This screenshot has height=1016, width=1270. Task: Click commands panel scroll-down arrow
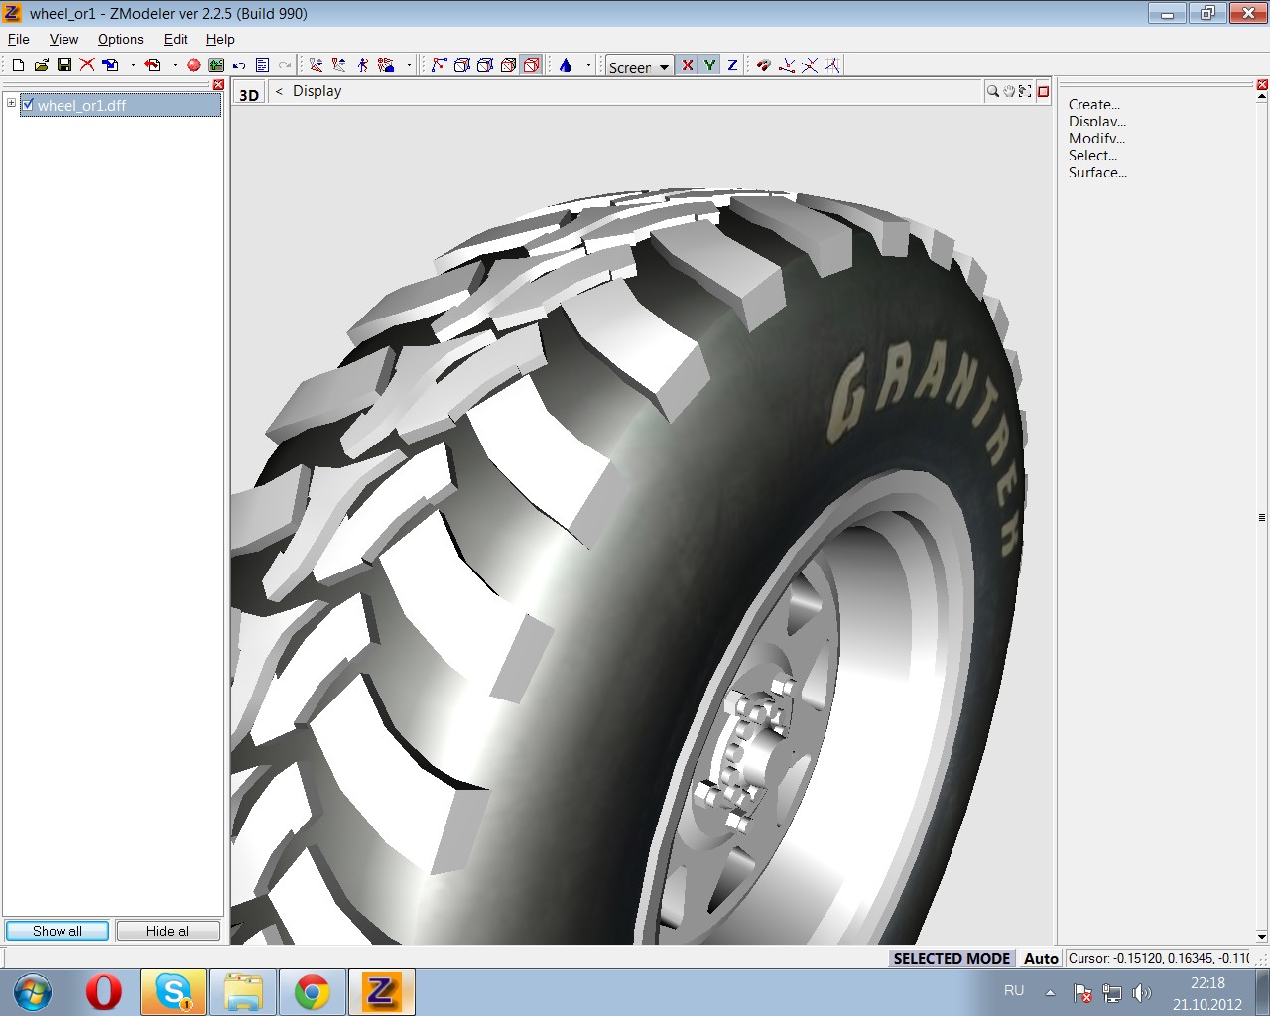[1262, 936]
